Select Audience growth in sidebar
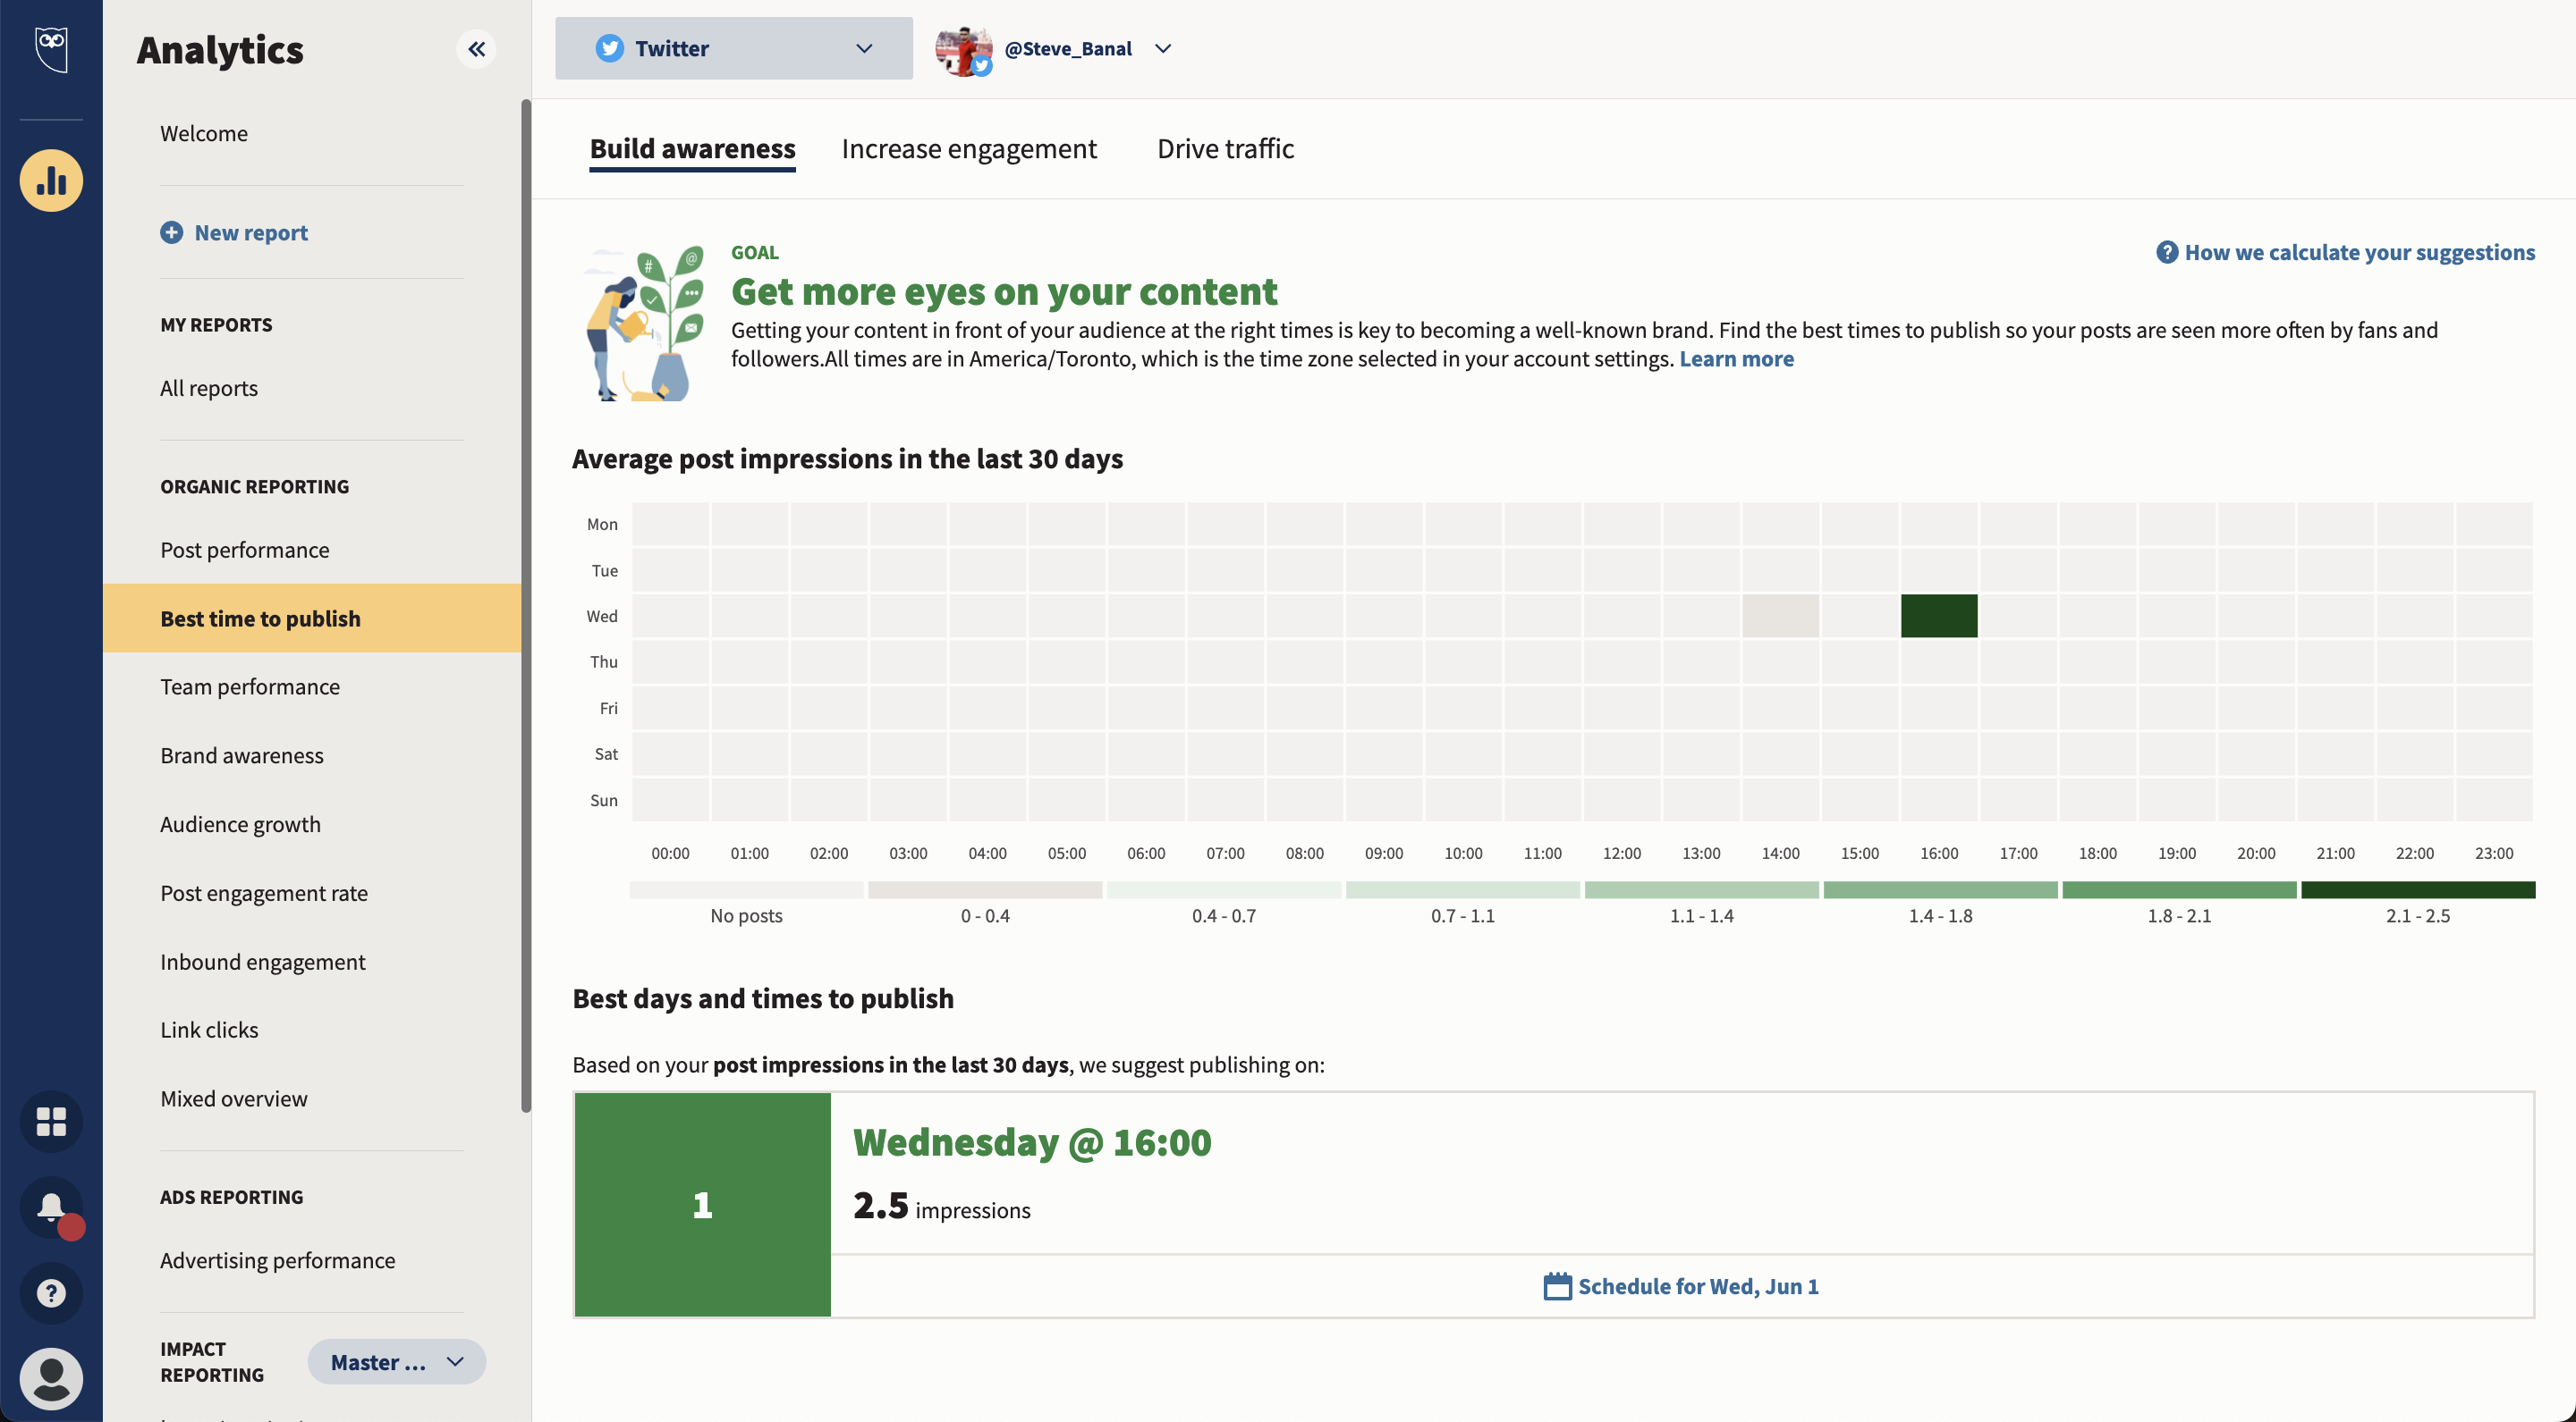 [241, 824]
